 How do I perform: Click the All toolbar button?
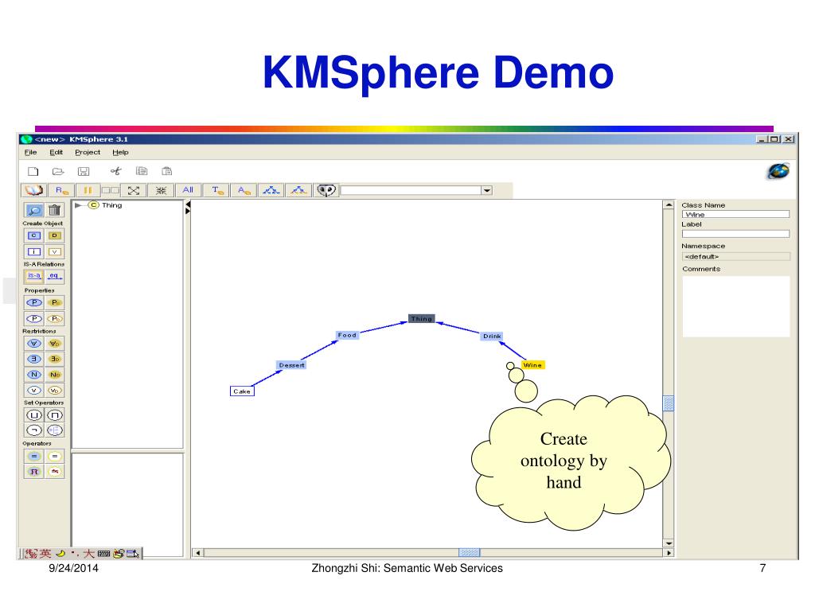(188, 191)
